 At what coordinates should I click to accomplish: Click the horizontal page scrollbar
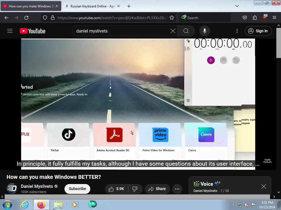point(137,197)
